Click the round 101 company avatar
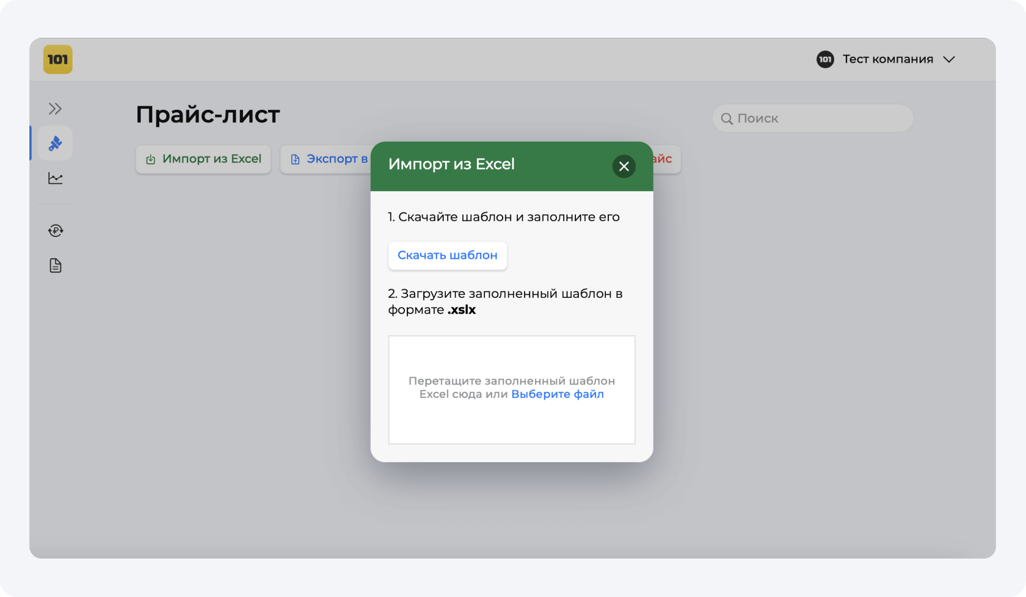This screenshot has width=1026, height=597. point(825,60)
